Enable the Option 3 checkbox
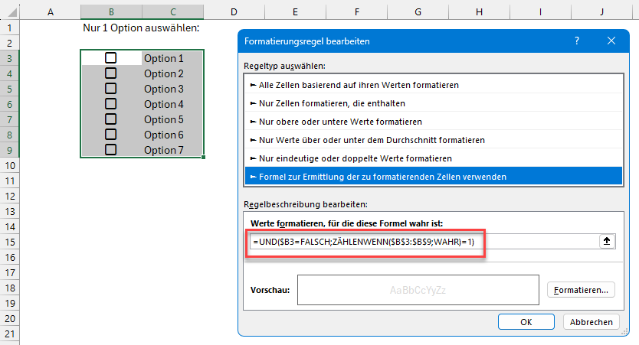 pos(110,89)
